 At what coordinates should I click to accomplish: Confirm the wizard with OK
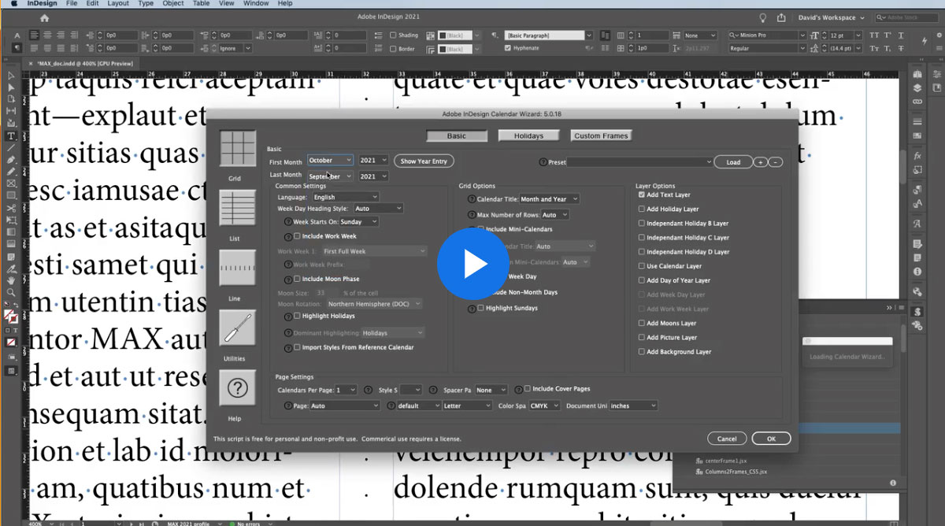click(x=771, y=438)
